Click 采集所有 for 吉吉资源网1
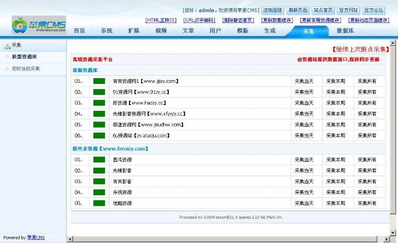The image size is (398, 243). tap(367, 81)
